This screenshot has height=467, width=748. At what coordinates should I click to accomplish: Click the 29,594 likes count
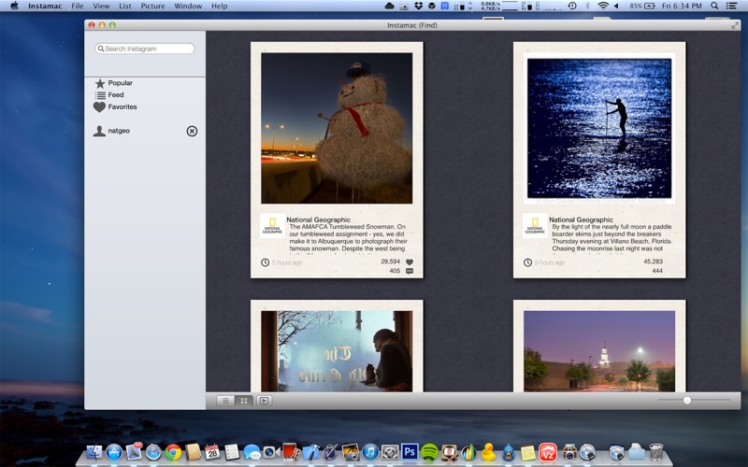pyautogui.click(x=390, y=262)
